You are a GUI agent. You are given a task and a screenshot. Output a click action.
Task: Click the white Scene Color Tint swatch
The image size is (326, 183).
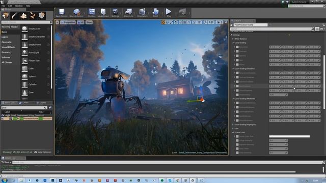pyautogui.click(x=289, y=137)
